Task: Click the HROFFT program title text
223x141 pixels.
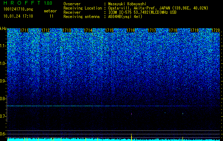Action: [x=22, y=3]
